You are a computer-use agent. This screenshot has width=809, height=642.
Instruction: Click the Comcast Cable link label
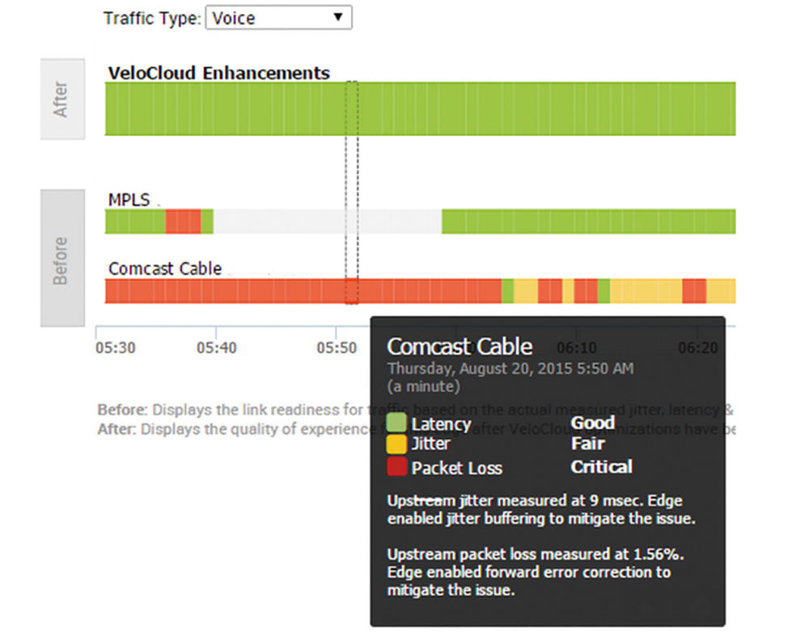pyautogui.click(x=165, y=269)
